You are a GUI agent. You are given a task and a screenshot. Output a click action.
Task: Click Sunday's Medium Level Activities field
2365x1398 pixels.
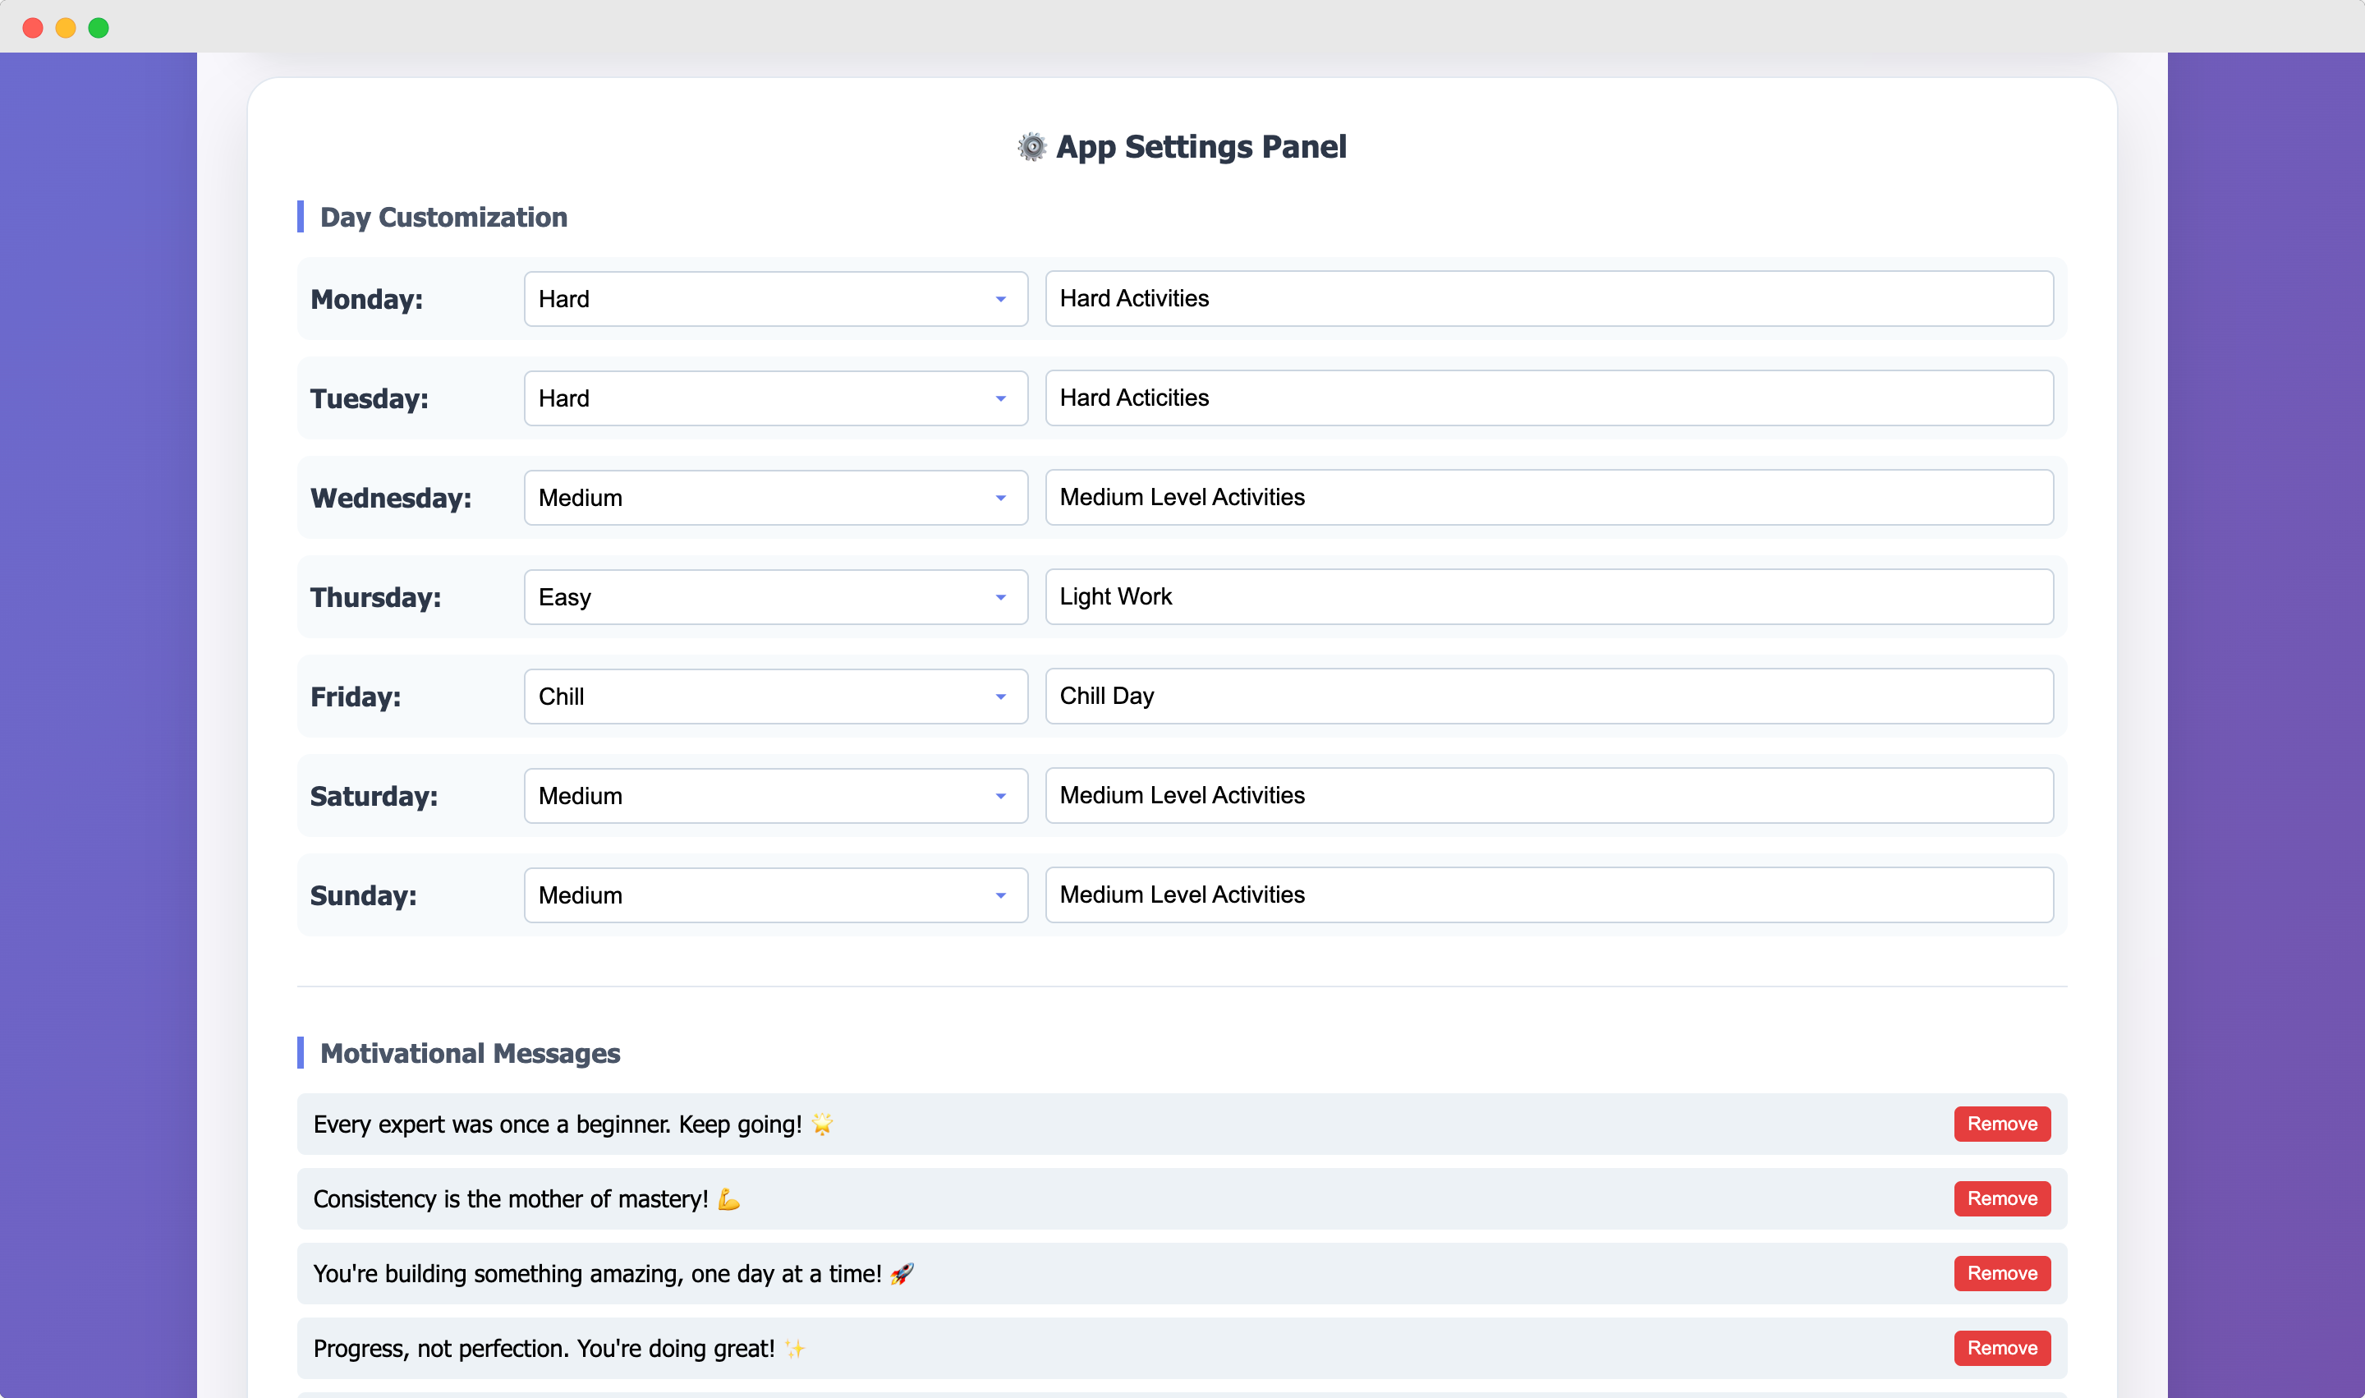click(1549, 895)
